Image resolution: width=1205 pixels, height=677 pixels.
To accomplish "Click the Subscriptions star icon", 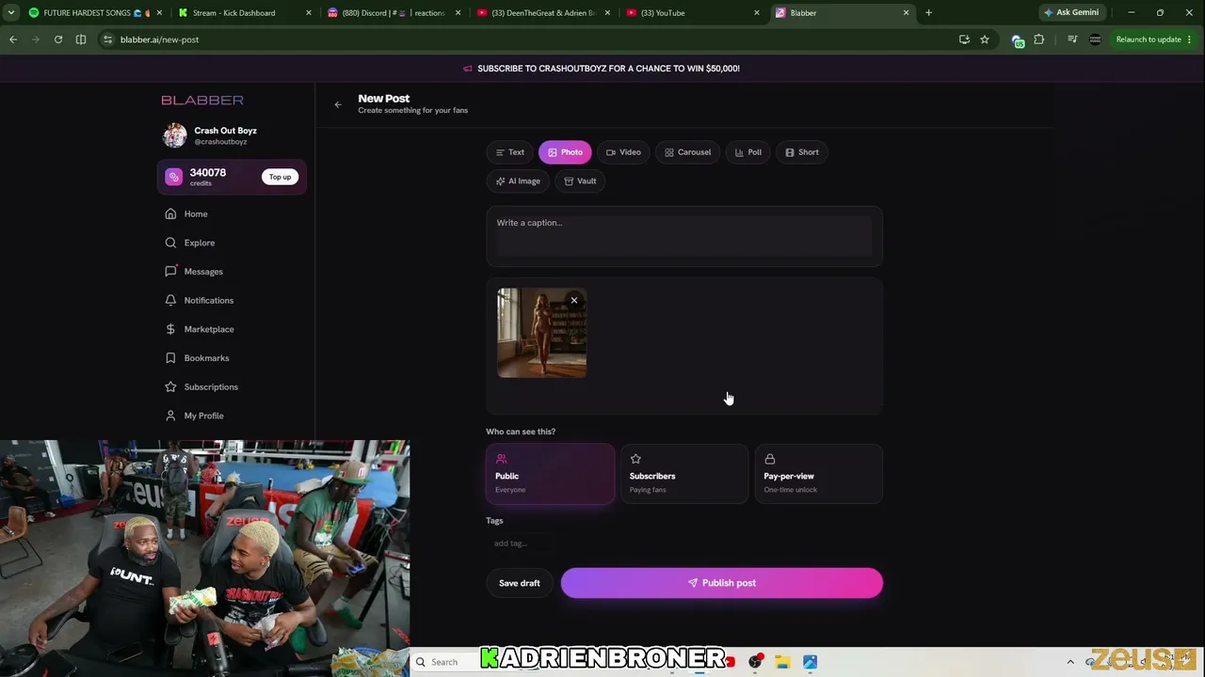I will tap(170, 386).
